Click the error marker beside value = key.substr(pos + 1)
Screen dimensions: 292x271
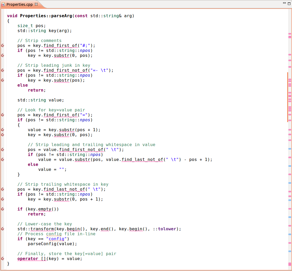2,130
